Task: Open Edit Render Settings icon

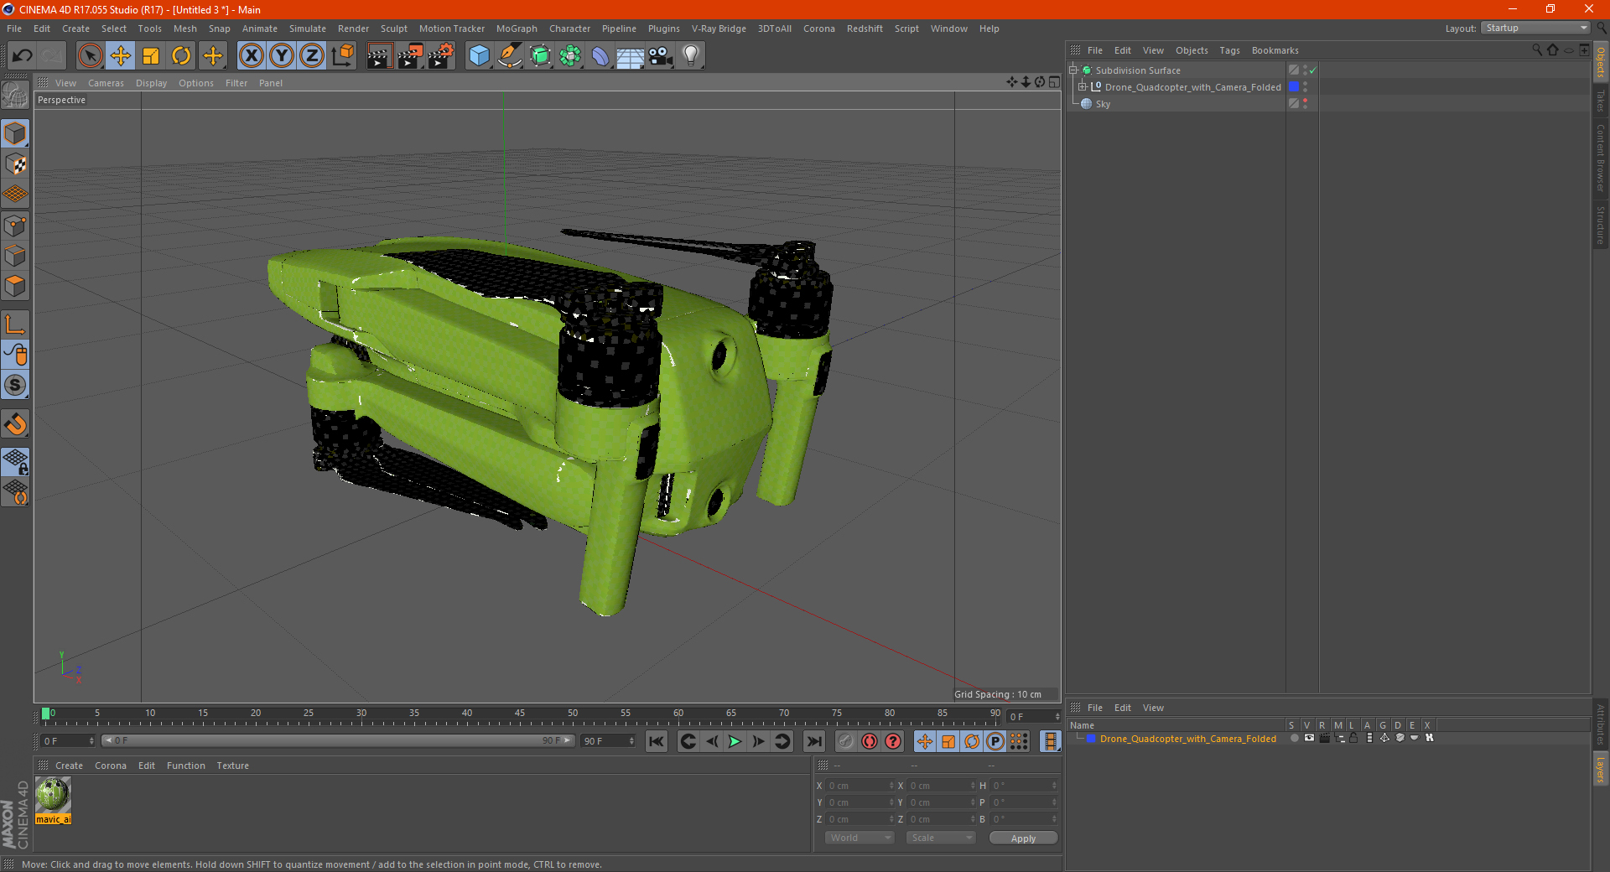Action: 441,56
